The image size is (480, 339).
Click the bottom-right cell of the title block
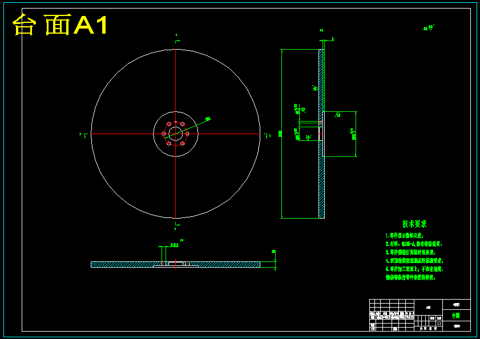[457, 326]
